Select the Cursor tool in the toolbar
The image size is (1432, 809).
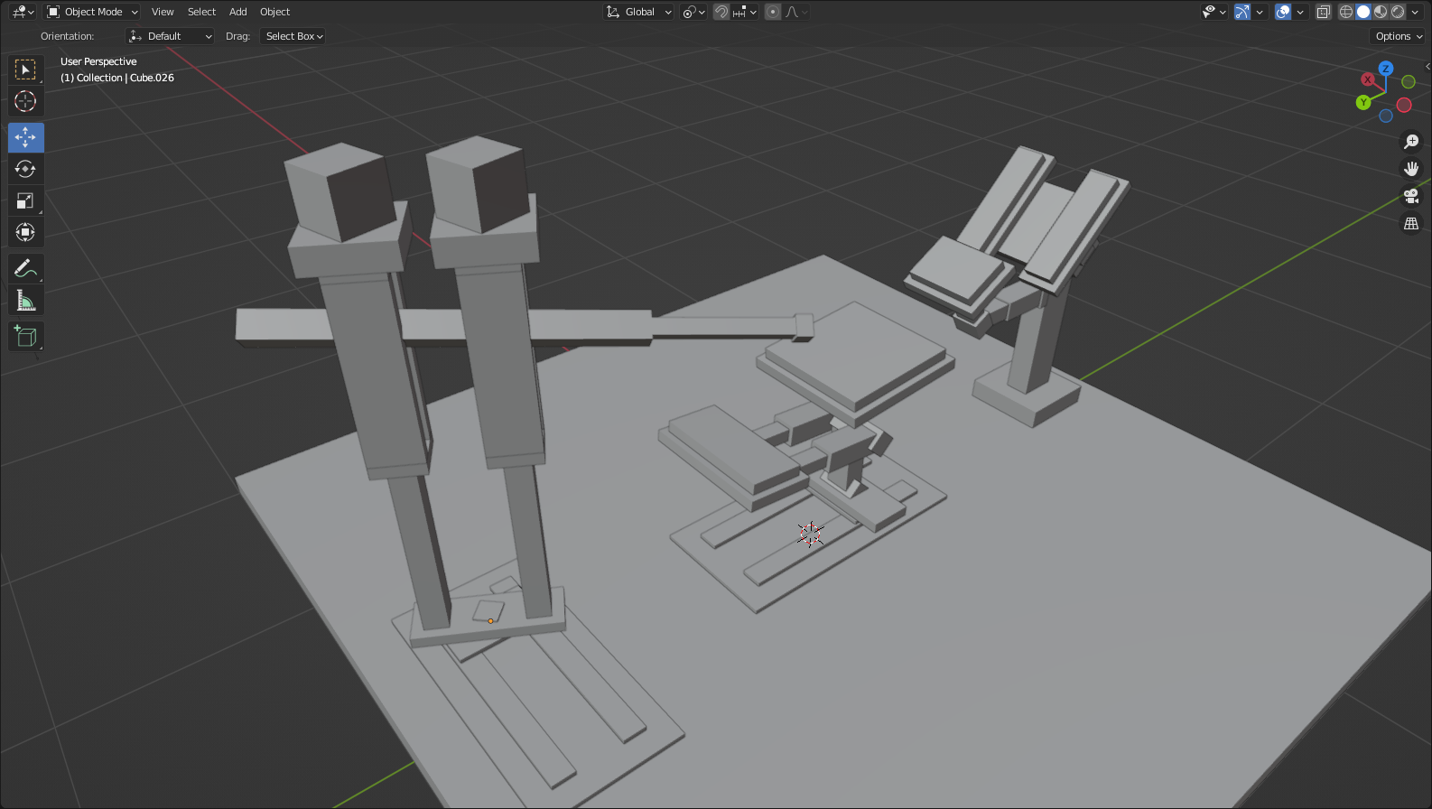25,101
